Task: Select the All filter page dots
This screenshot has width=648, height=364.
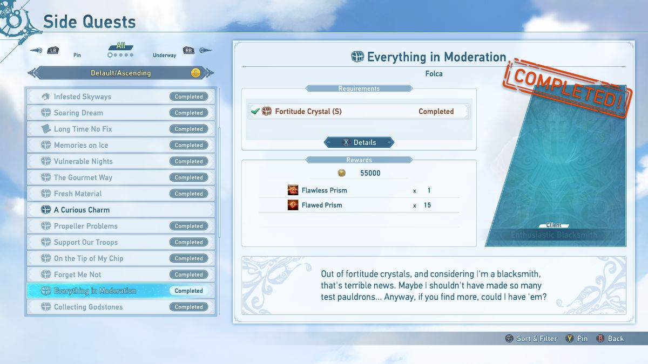Action: [x=120, y=55]
